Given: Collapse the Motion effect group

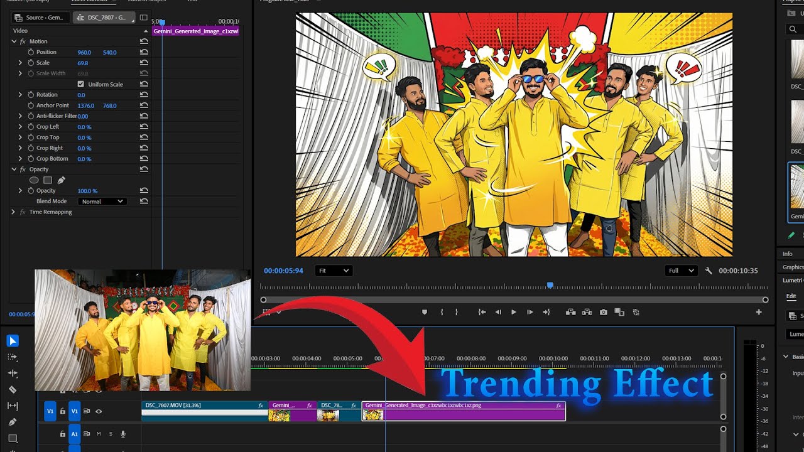Looking at the screenshot, I should [14, 41].
